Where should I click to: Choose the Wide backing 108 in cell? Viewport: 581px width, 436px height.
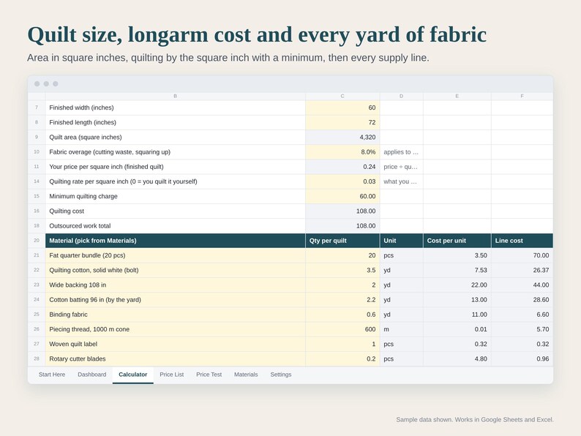176,285
